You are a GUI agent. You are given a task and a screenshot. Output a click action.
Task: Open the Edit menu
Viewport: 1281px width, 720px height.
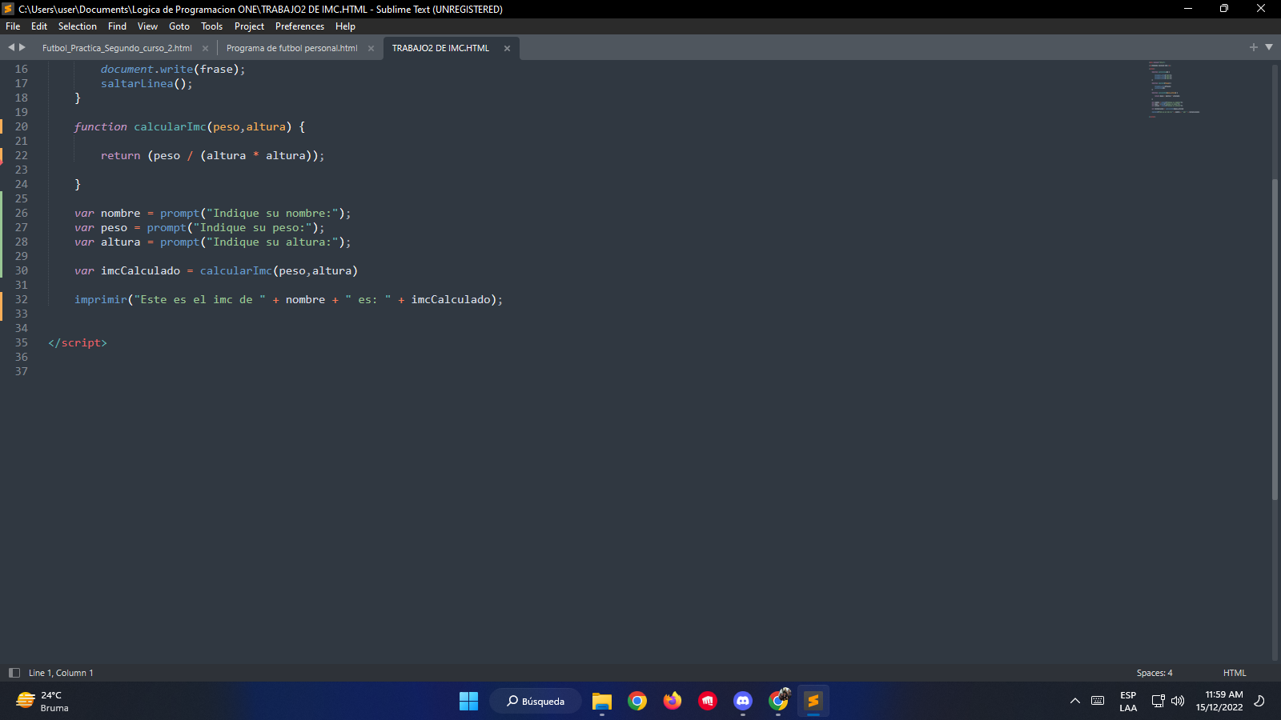tap(39, 26)
